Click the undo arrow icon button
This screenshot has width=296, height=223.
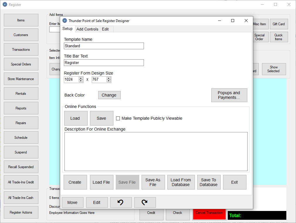click(x=121, y=202)
